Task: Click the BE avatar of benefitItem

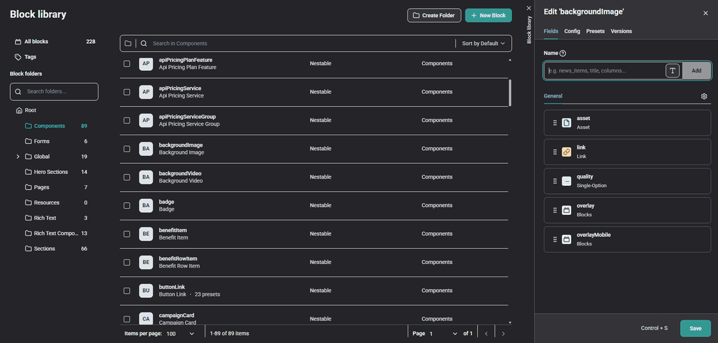Action: [146, 234]
